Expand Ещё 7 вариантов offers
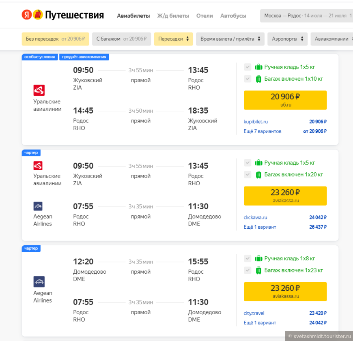The width and height of the screenshot is (353, 341). point(263,131)
